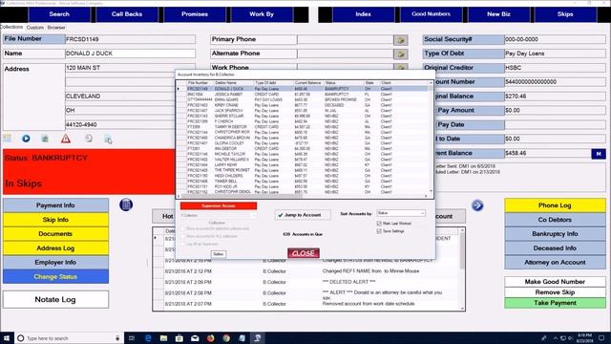Open Payment Info
The width and height of the screenshot is (611, 344).
tap(55, 205)
